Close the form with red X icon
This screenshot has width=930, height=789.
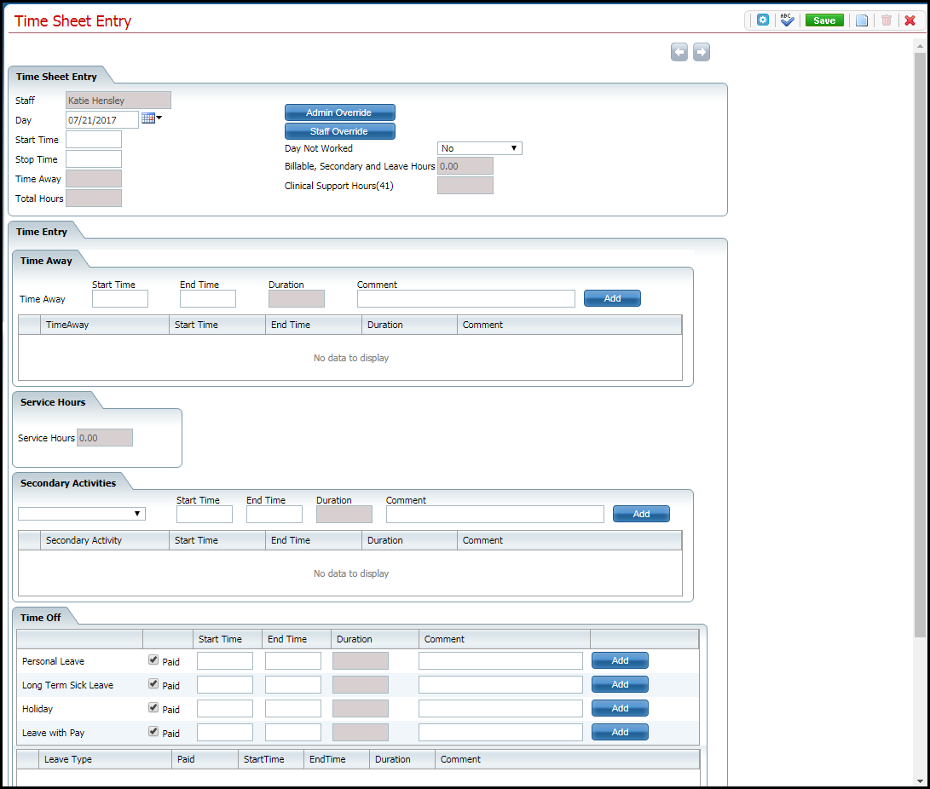point(910,20)
